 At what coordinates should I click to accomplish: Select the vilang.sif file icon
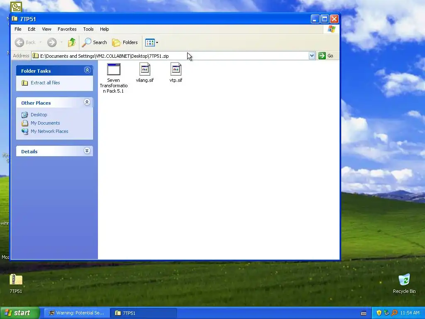click(145, 69)
